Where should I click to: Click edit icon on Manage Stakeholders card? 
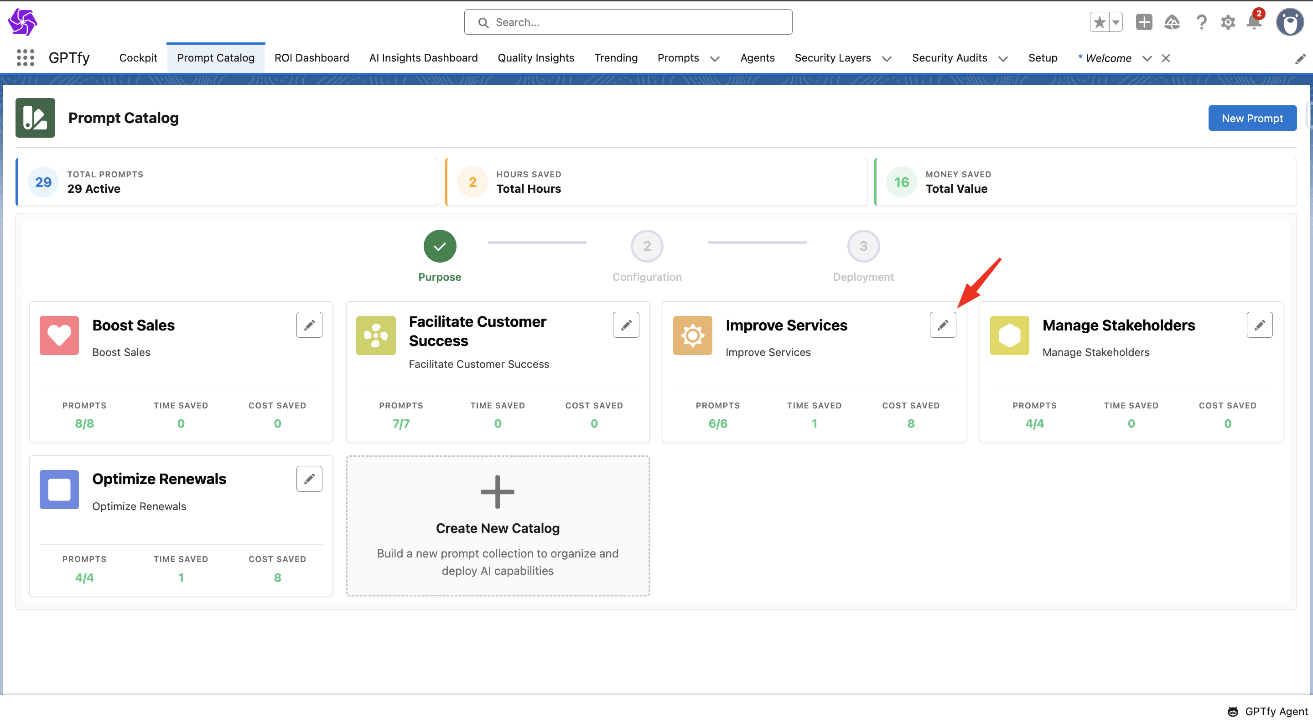tap(1259, 325)
